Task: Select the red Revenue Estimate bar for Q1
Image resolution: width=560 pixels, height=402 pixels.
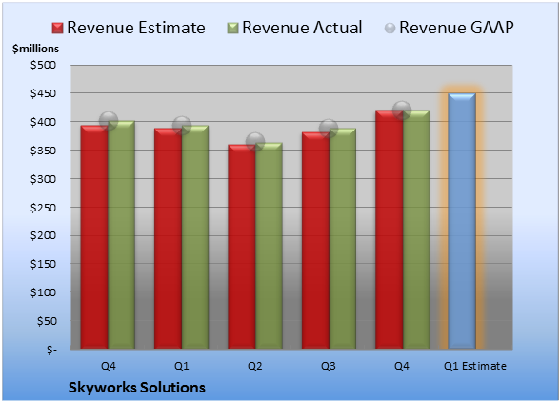Action: [x=168, y=238]
